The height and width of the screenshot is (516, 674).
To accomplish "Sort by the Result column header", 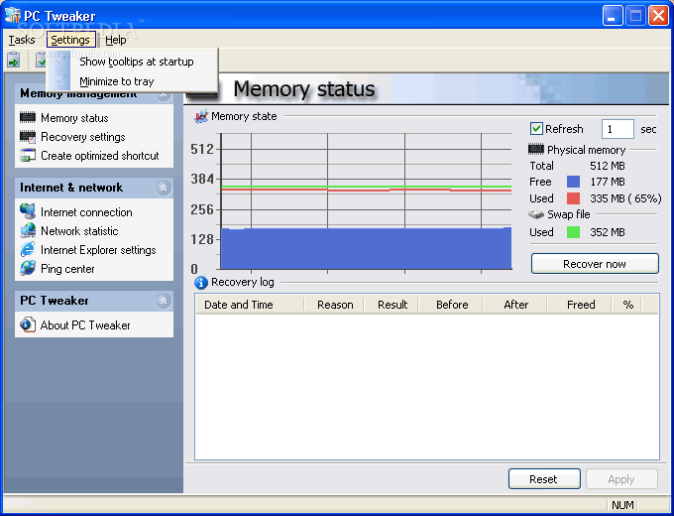I will point(392,305).
